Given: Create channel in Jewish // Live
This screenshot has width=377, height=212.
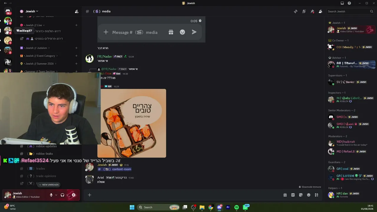Looking at the screenshot, I should pos(76,25).
